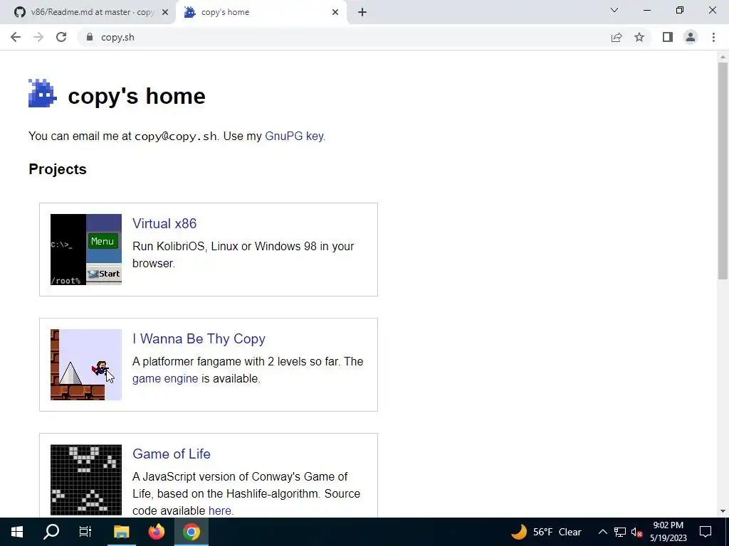Open Firefox from the taskbar
Viewport: 729px width, 546px height.
pos(156,532)
